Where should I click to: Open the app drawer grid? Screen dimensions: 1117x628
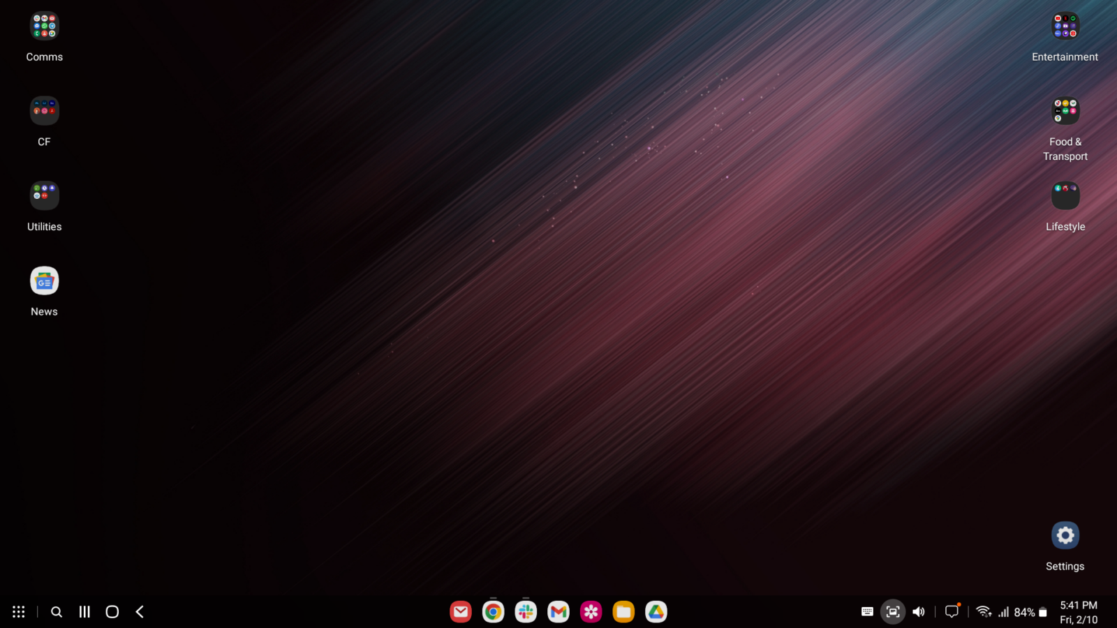tap(18, 611)
